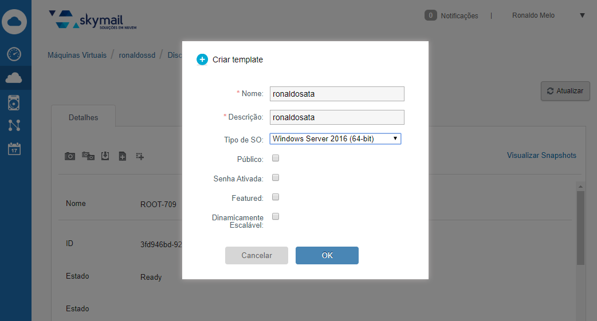Go to Máquinas Virtuais breadcrumb

tap(77, 56)
